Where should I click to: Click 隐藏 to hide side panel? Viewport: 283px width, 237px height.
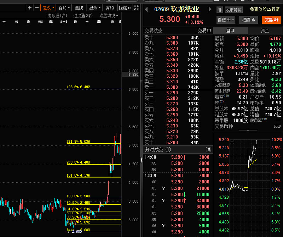point(125,8)
